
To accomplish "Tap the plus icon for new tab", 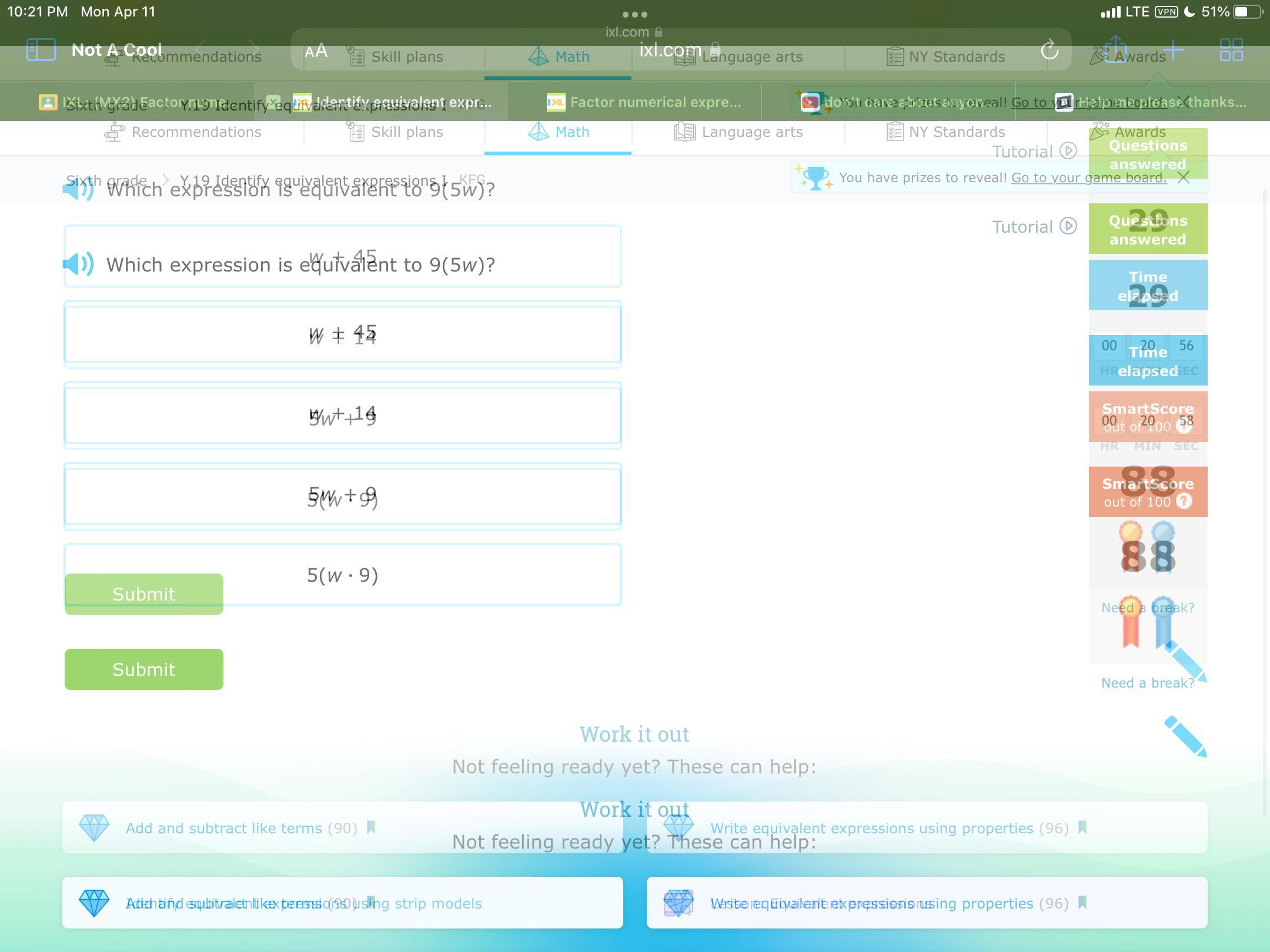I will coord(1173,50).
